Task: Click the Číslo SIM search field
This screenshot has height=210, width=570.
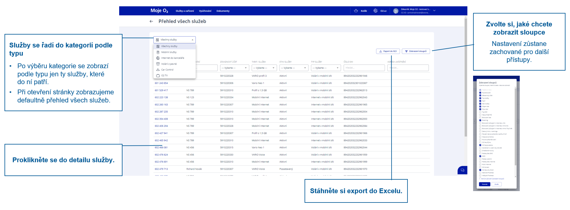Action: click(x=364, y=68)
